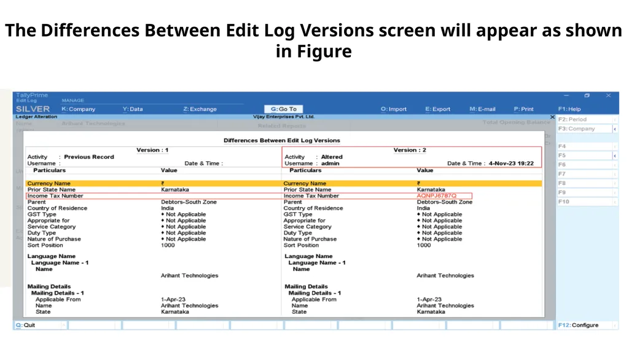Open the E: Export menu
Viewport: 629px width, 353px height.
point(437,109)
